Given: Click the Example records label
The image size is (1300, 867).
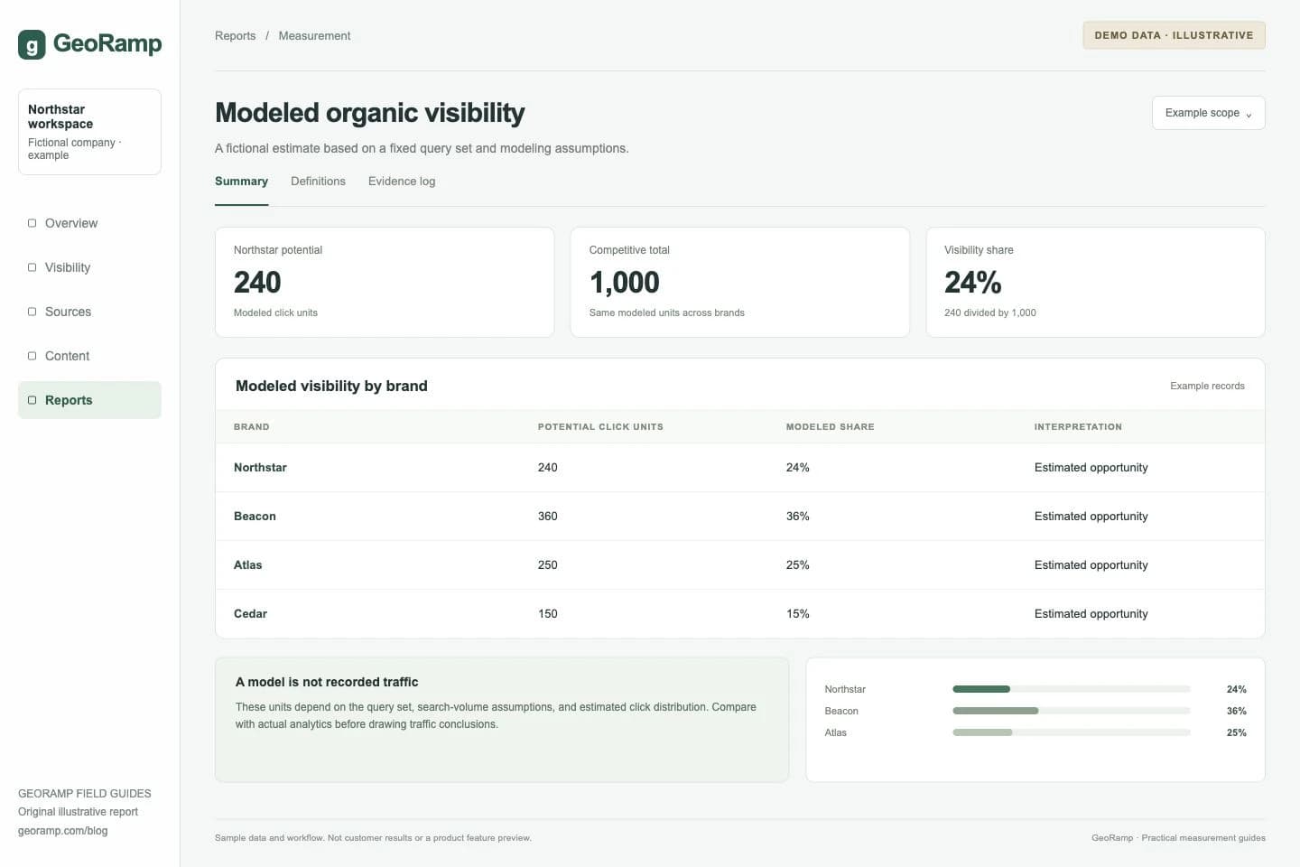Looking at the screenshot, I should pos(1207,386).
